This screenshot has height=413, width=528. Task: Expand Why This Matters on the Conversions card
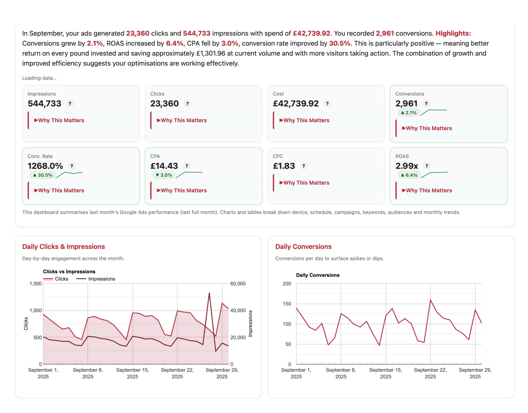(429, 128)
